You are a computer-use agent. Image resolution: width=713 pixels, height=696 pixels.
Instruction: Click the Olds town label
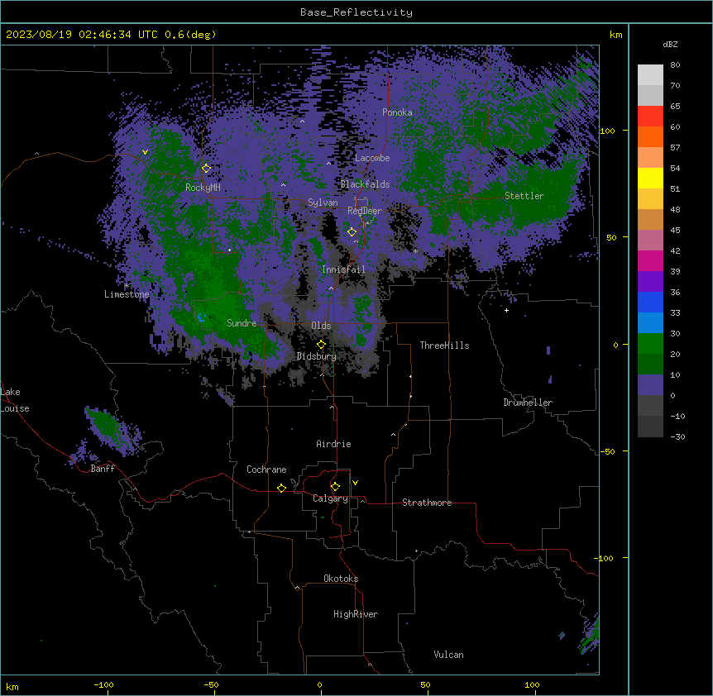pyautogui.click(x=321, y=326)
